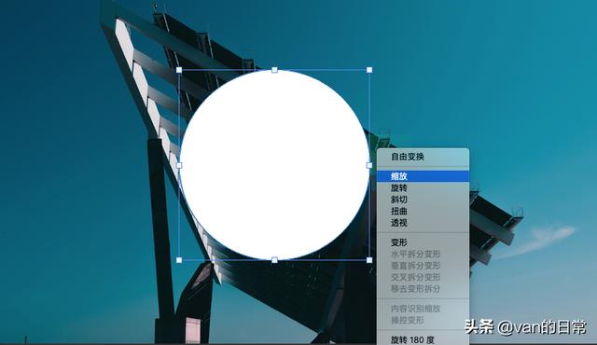
Task: Click the left-middle transform handle
Action: [x=179, y=165]
